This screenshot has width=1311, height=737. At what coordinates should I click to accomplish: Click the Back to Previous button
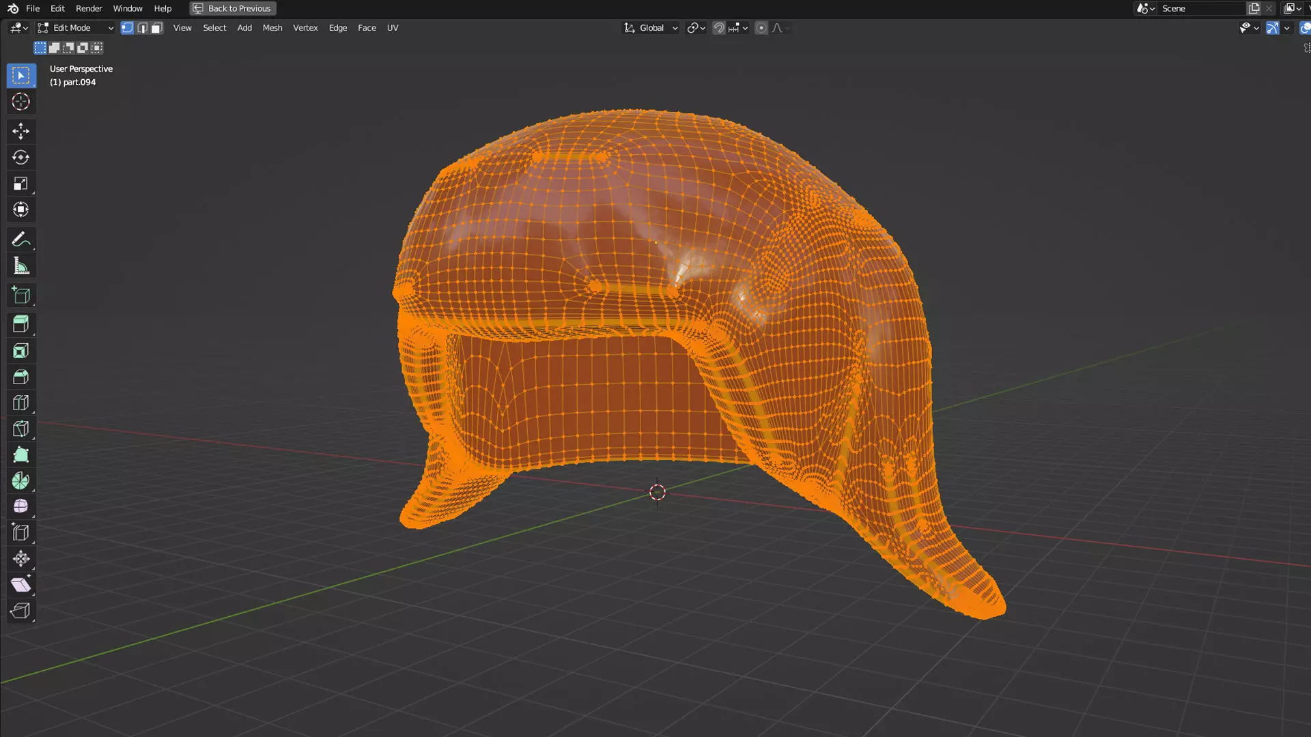(233, 8)
